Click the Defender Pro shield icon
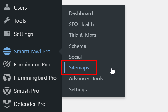168x112 pixels. pos(7,104)
